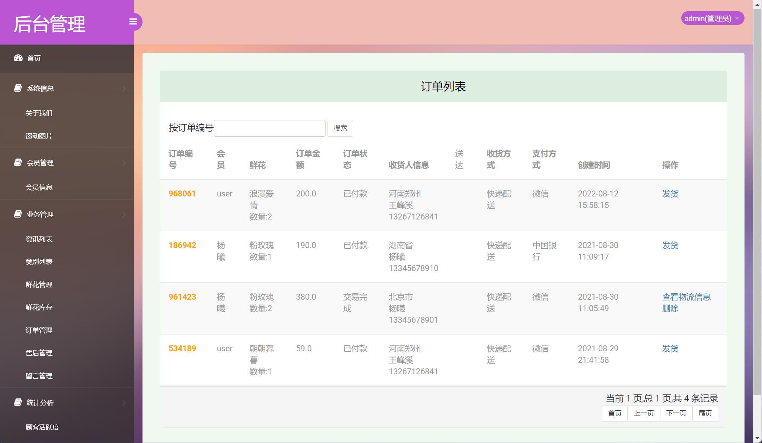Click the 下一页 pagination button
Image resolution: width=762 pixels, height=443 pixels.
point(676,413)
